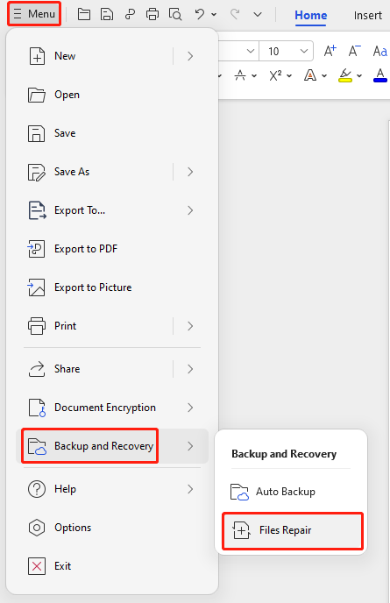This screenshot has height=603, width=390.
Task: Choose Save from the menu
Action: [112, 133]
